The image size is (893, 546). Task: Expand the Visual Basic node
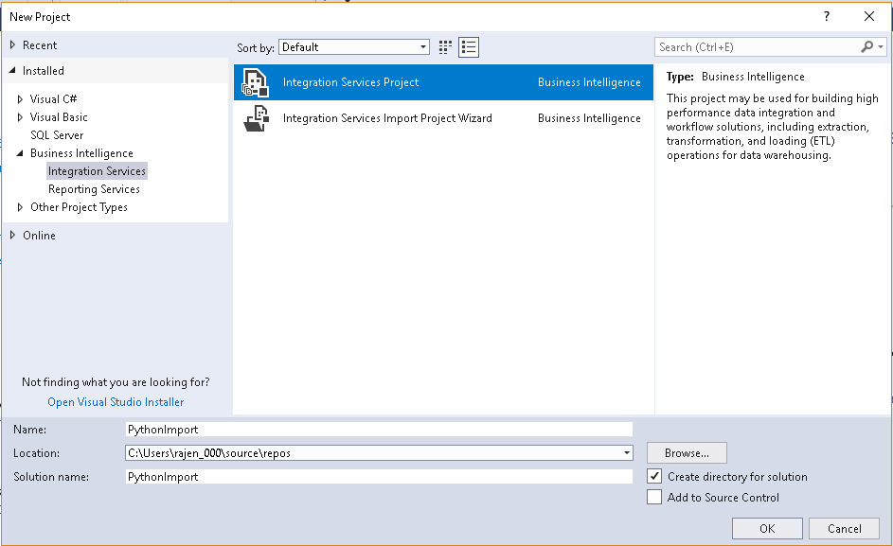coord(20,117)
